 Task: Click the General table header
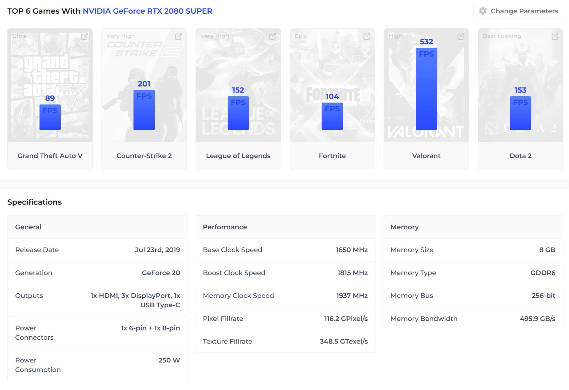click(98, 227)
